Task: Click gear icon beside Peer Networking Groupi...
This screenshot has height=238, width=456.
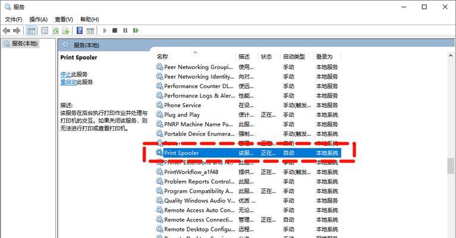Action: (x=159, y=67)
